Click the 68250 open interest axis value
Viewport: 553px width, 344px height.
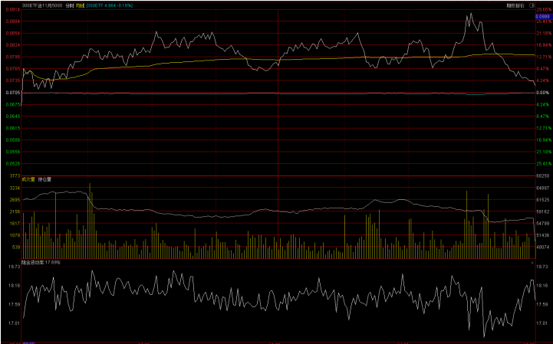click(542, 175)
